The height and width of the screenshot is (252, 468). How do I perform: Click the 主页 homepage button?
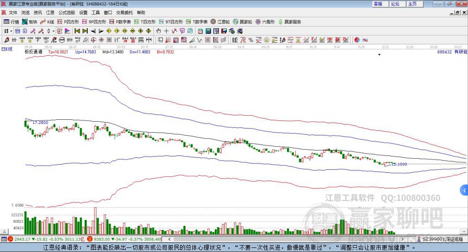point(415,4)
